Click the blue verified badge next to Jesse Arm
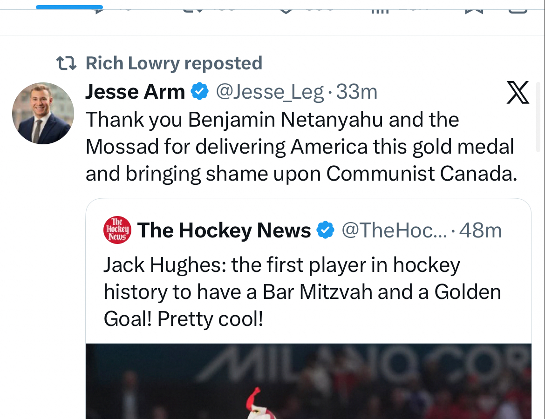 (x=200, y=92)
